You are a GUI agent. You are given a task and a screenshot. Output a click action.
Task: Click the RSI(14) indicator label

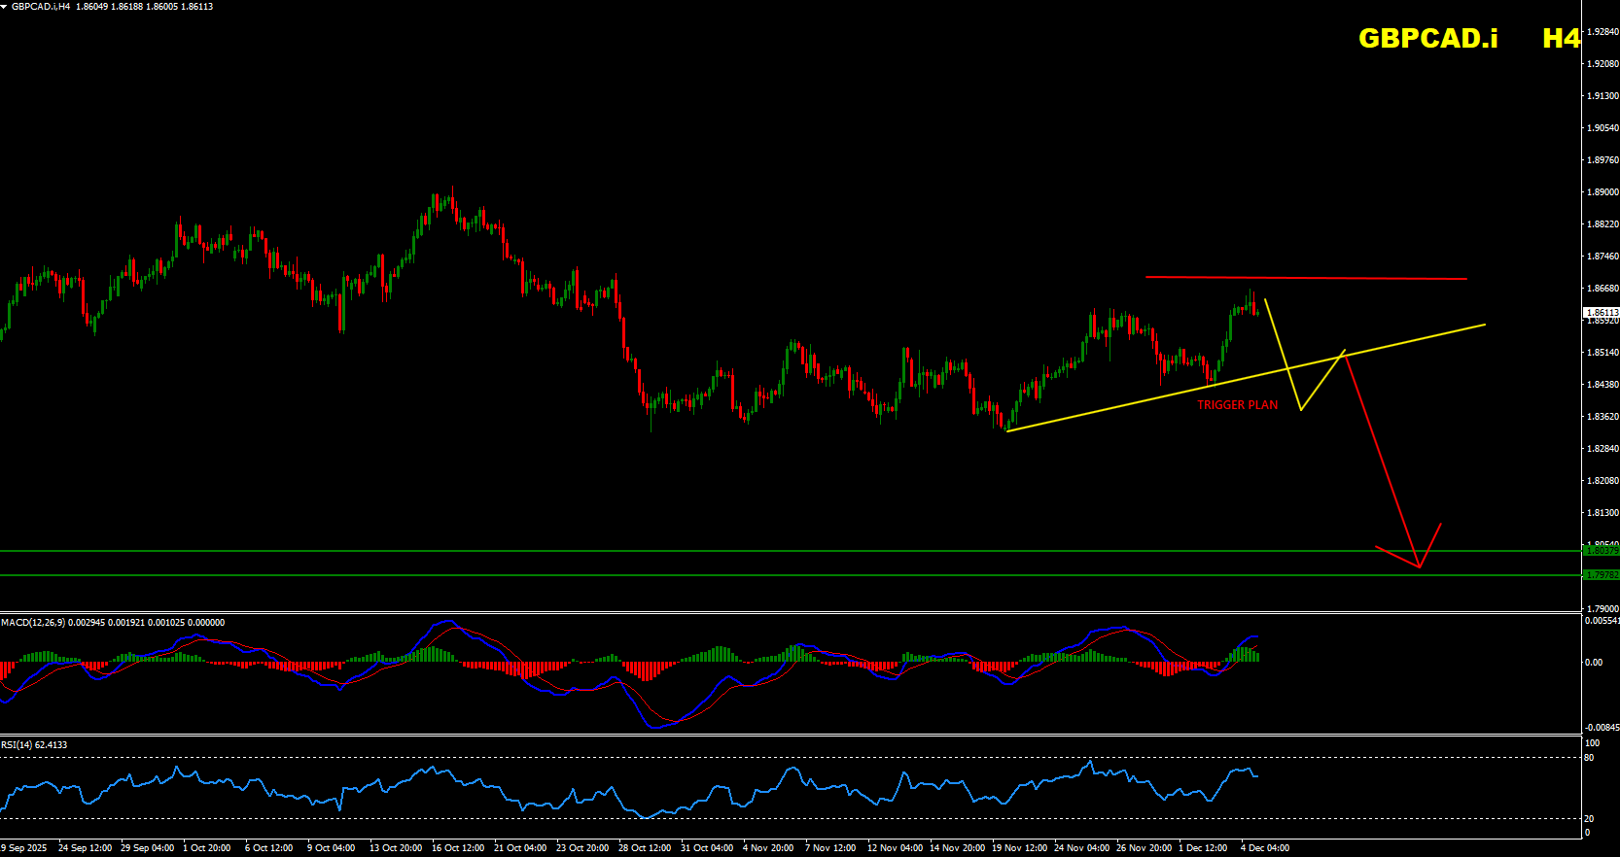tap(18, 745)
